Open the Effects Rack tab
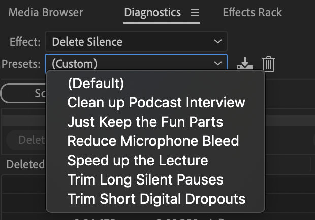This screenshot has height=220, width=315. pos(252,13)
